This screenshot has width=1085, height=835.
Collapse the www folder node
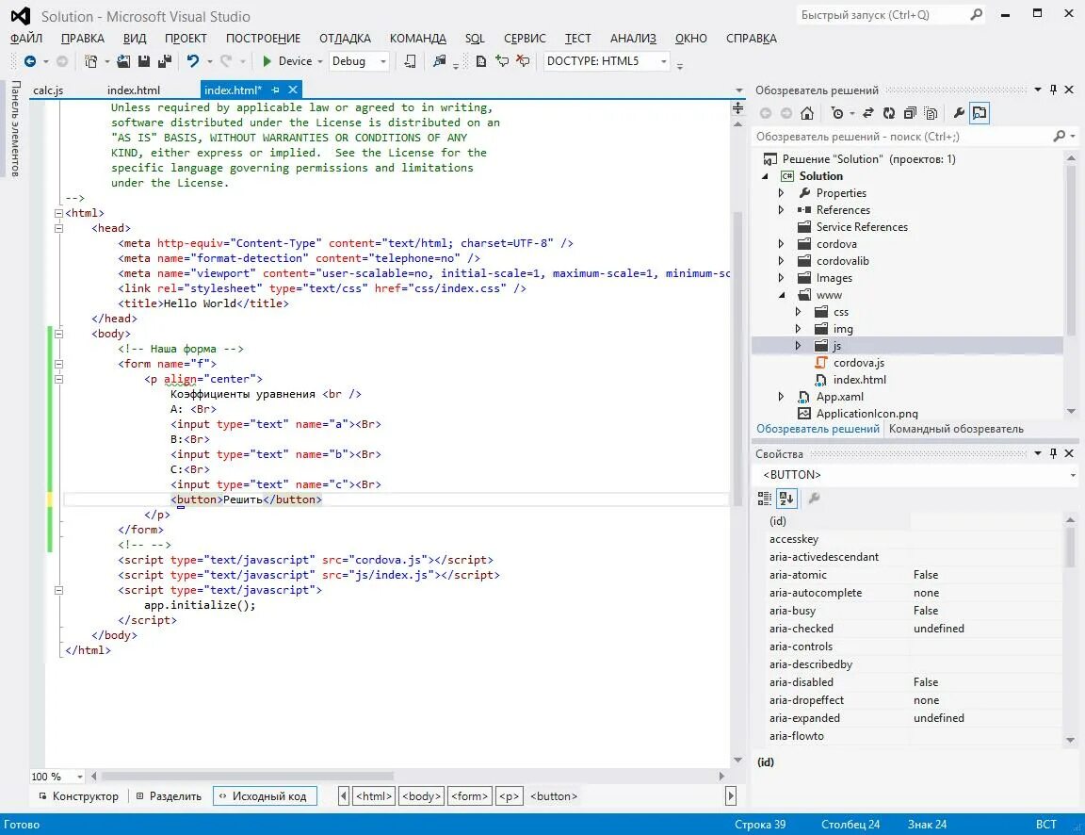click(782, 295)
